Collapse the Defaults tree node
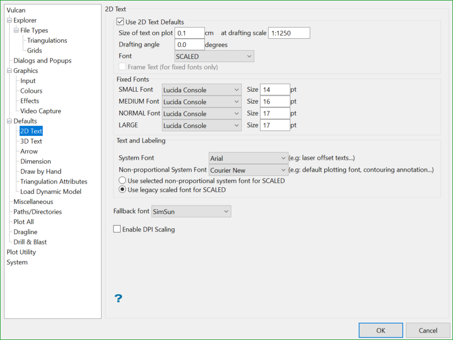453x340 pixels. [x=9, y=121]
